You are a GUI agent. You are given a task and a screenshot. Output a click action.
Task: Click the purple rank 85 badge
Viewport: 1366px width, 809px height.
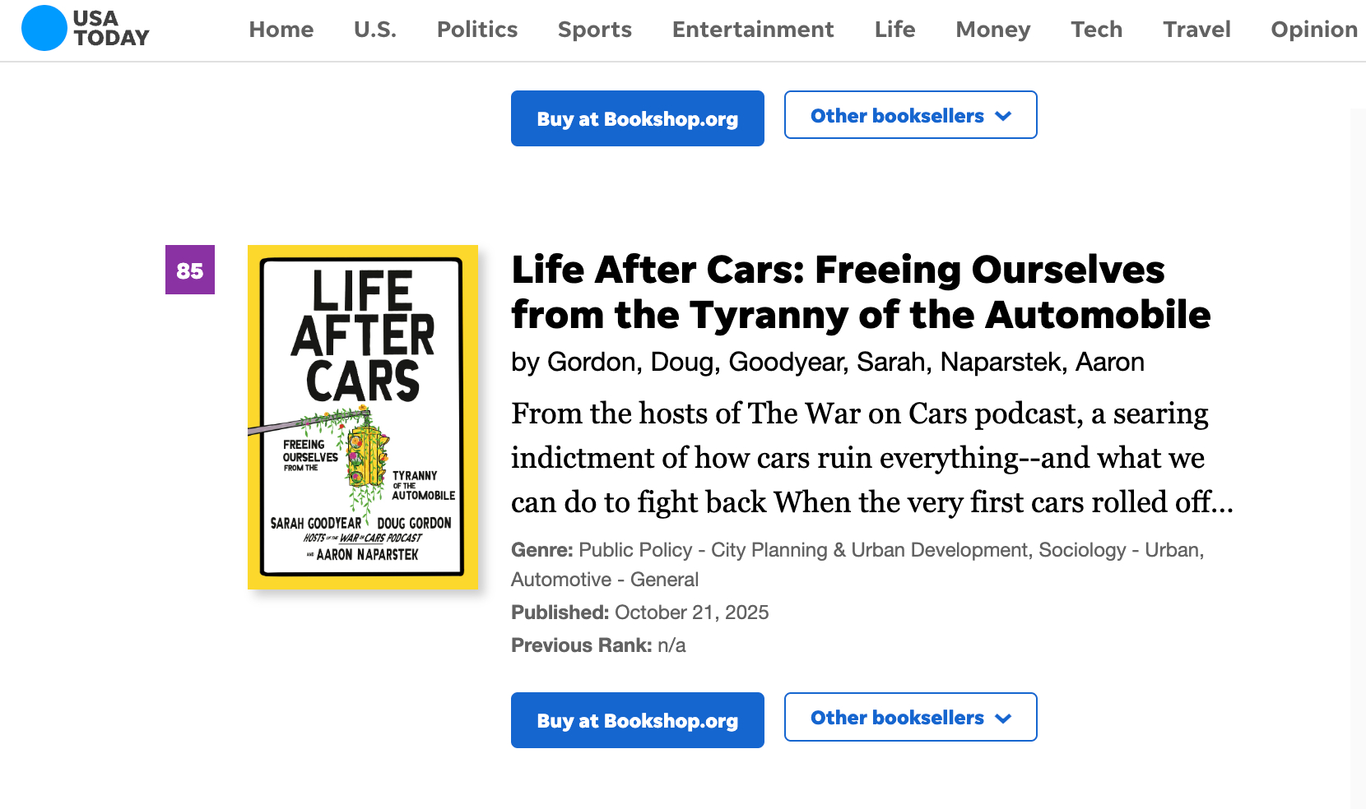[190, 270]
